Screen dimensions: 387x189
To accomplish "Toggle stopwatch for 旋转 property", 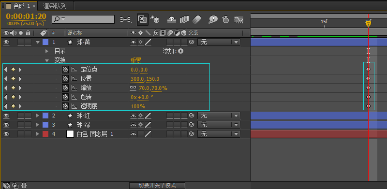I will click(65, 97).
